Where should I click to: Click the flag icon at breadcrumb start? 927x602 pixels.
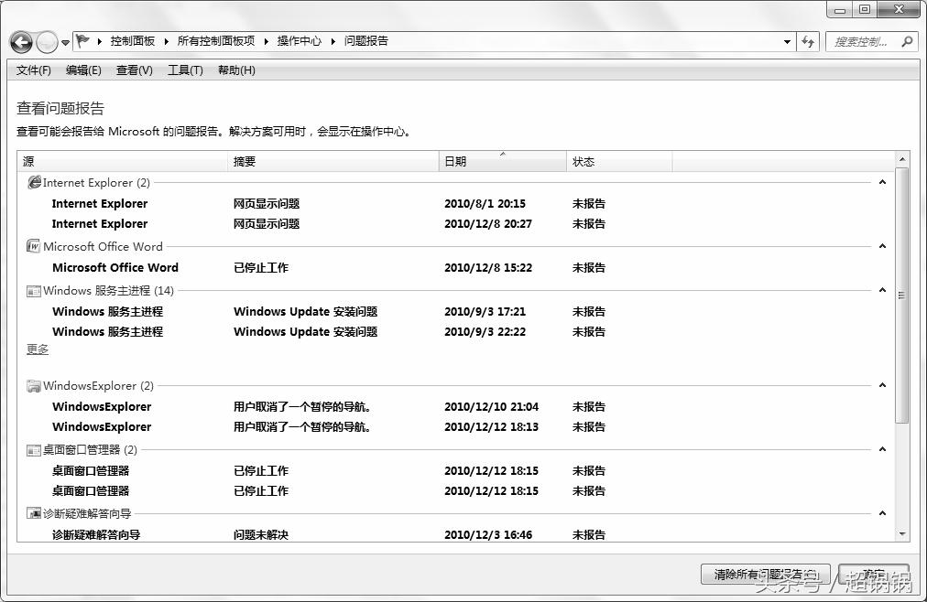pos(82,40)
